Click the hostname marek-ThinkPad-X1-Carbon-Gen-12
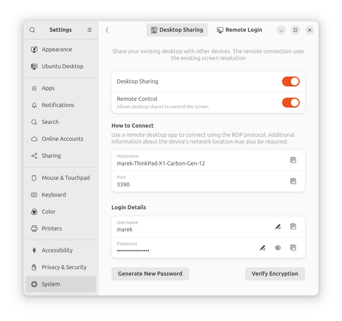The height and width of the screenshot is (321, 342). pos(161,164)
